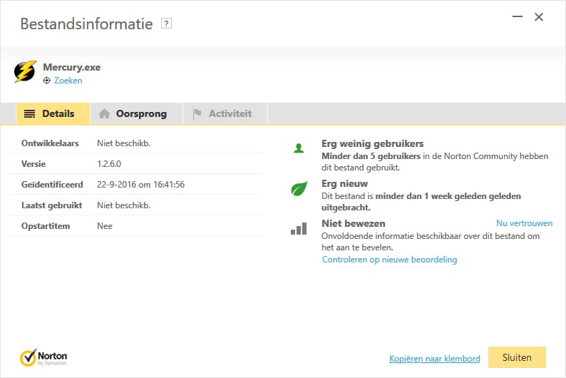Image resolution: width=566 pixels, height=378 pixels.
Task: Switch to the Oorsprong tab
Action: (x=135, y=113)
